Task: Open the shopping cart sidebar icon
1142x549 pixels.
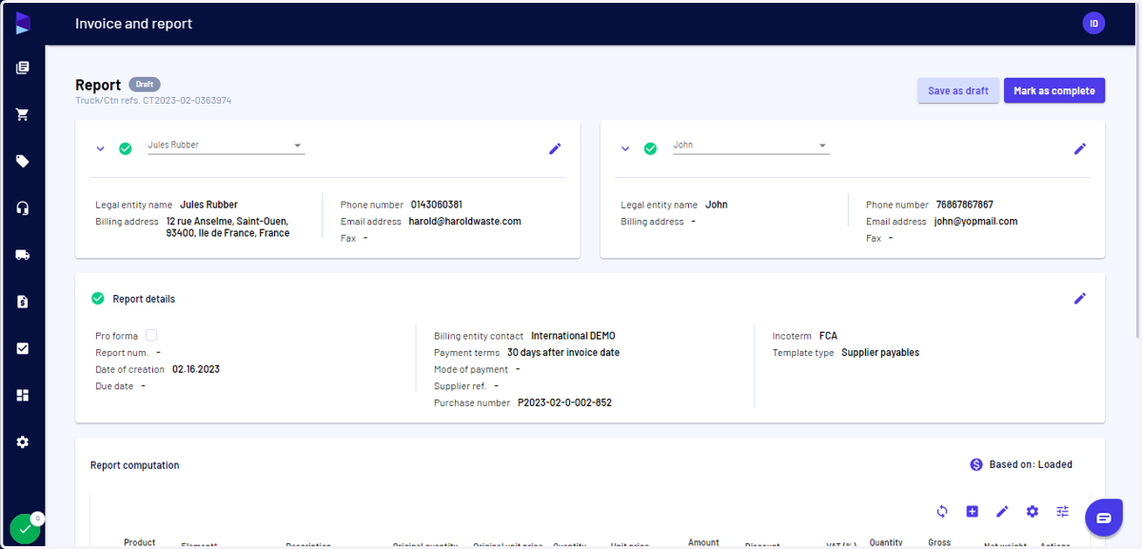Action: (23, 114)
